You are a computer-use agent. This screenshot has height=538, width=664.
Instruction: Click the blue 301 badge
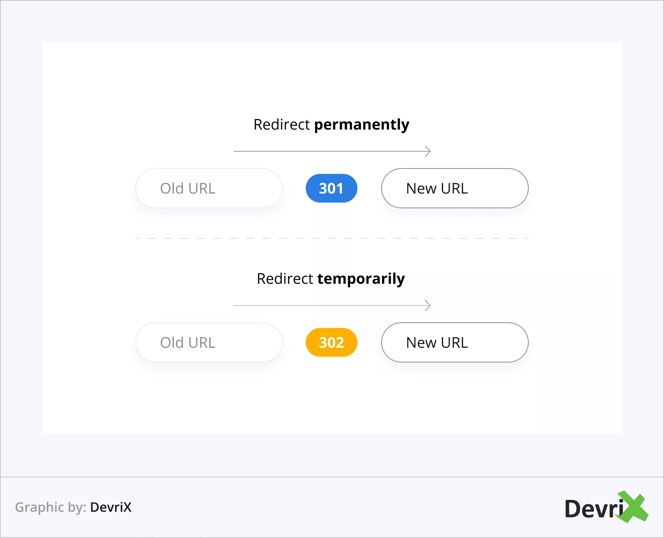331,188
